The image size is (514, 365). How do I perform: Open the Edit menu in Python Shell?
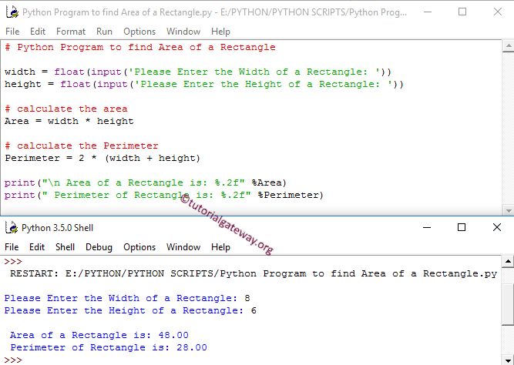pyautogui.click(x=37, y=246)
